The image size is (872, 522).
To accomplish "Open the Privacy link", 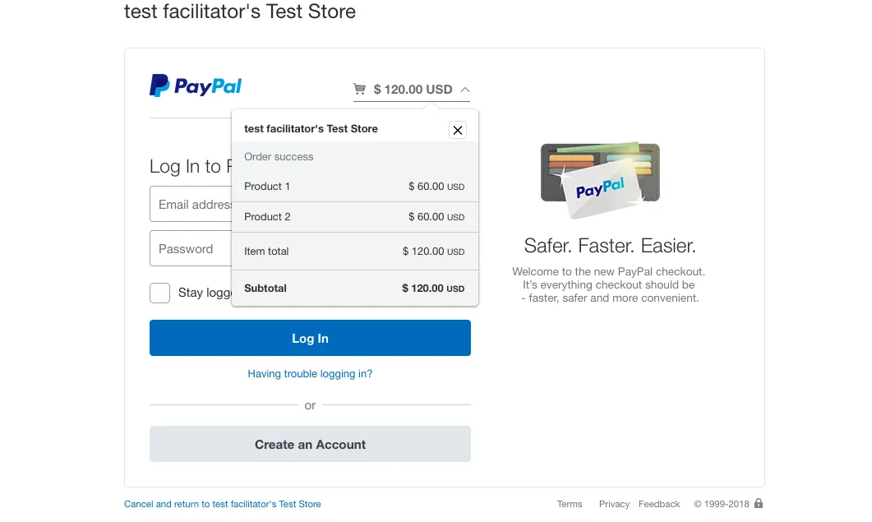I will (x=614, y=504).
